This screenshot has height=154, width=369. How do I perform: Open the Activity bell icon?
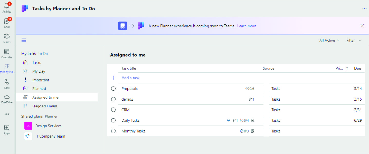(x=7, y=6)
